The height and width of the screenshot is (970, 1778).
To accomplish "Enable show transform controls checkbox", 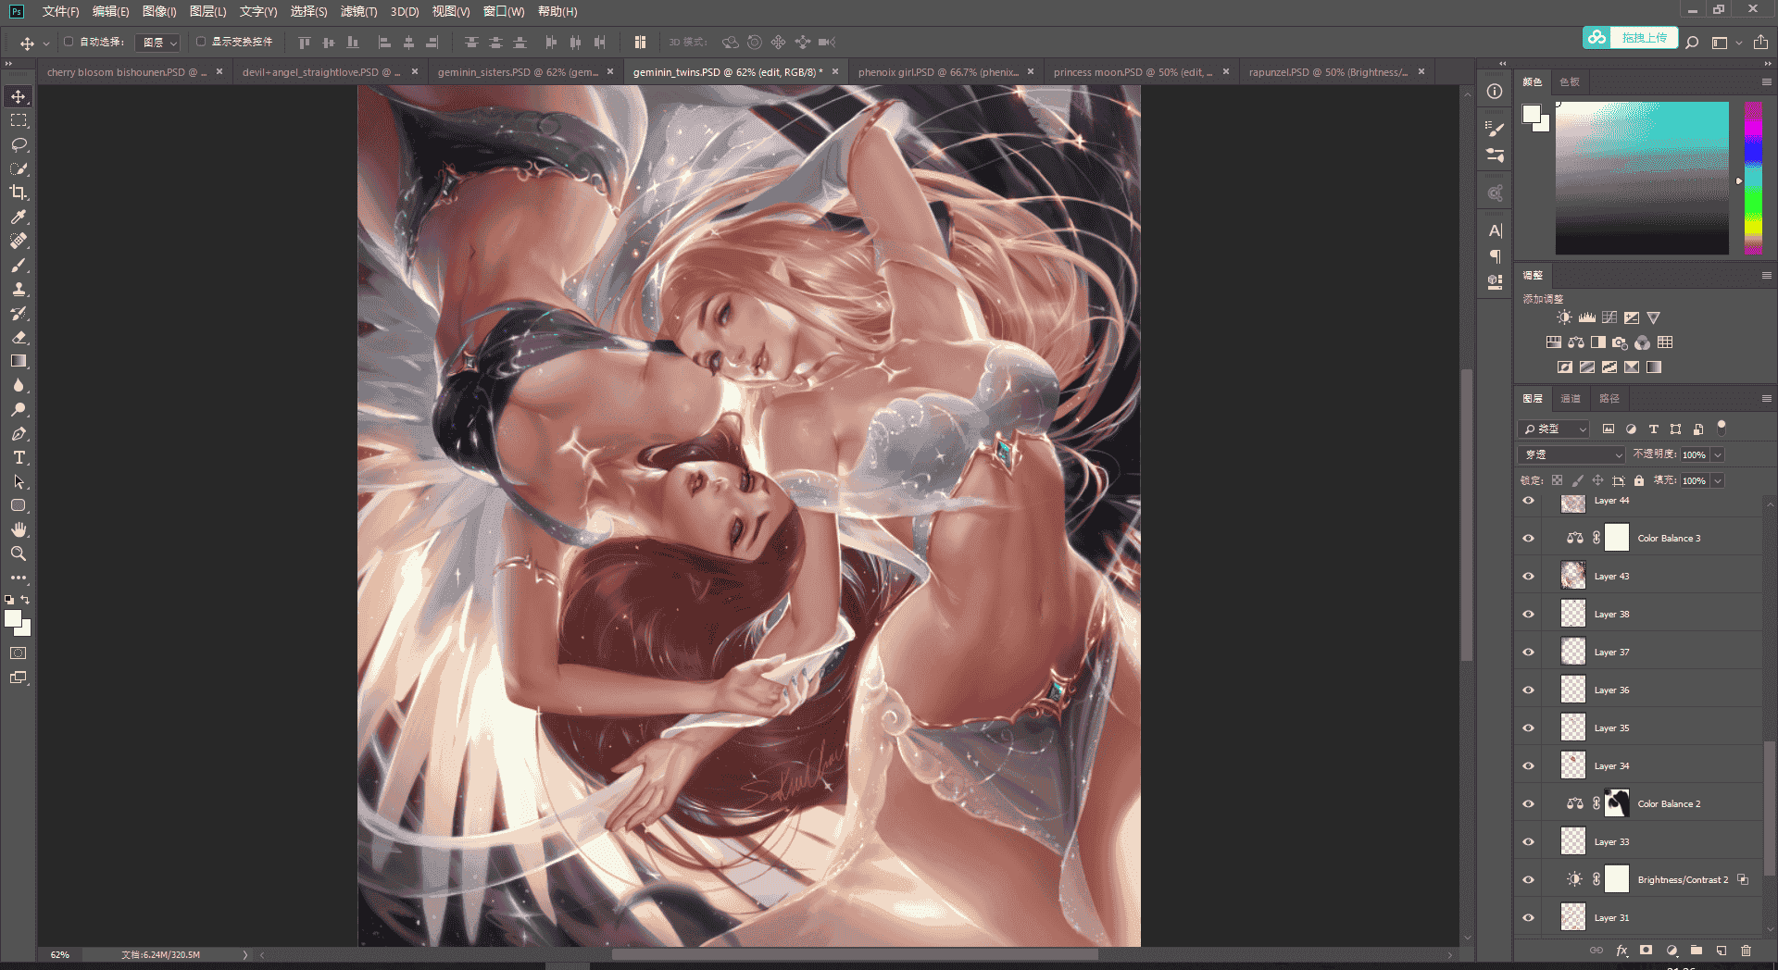I will (x=201, y=42).
